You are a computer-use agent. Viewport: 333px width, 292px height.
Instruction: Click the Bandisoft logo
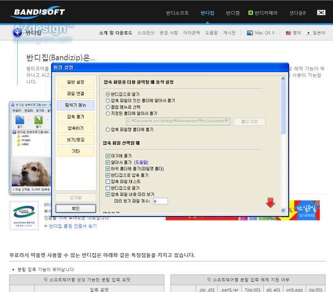pos(38,12)
